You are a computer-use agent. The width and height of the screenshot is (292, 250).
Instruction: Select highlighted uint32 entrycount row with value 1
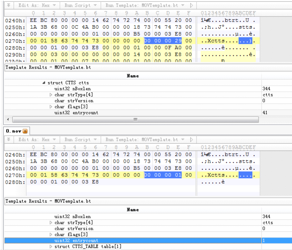(148, 240)
